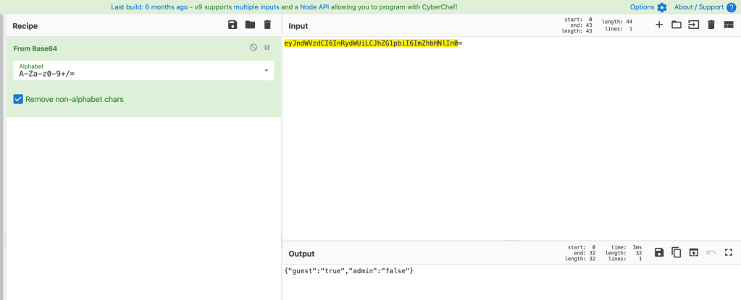The image size is (741, 300).
Task: Clear input and output trash icon
Action: pyautogui.click(x=711, y=25)
